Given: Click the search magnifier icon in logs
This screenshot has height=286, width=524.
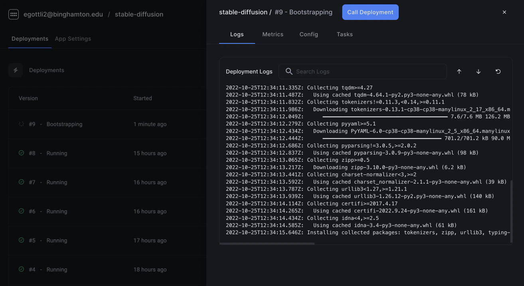Looking at the screenshot, I should point(289,72).
